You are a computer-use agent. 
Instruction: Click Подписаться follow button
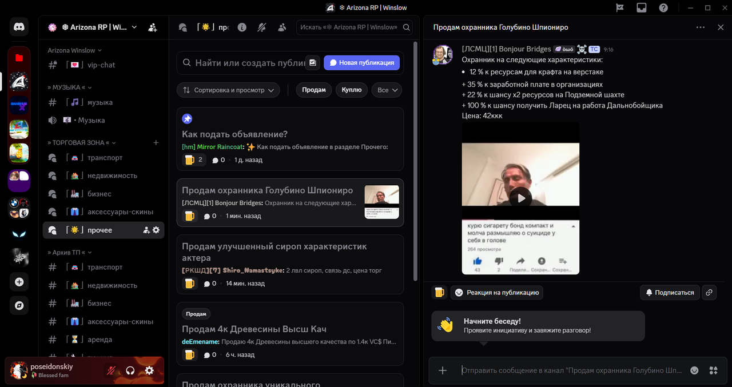click(669, 292)
